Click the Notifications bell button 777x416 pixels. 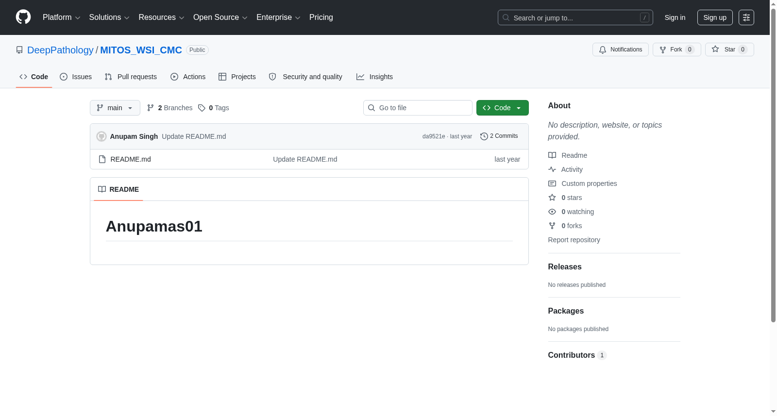coord(620,50)
